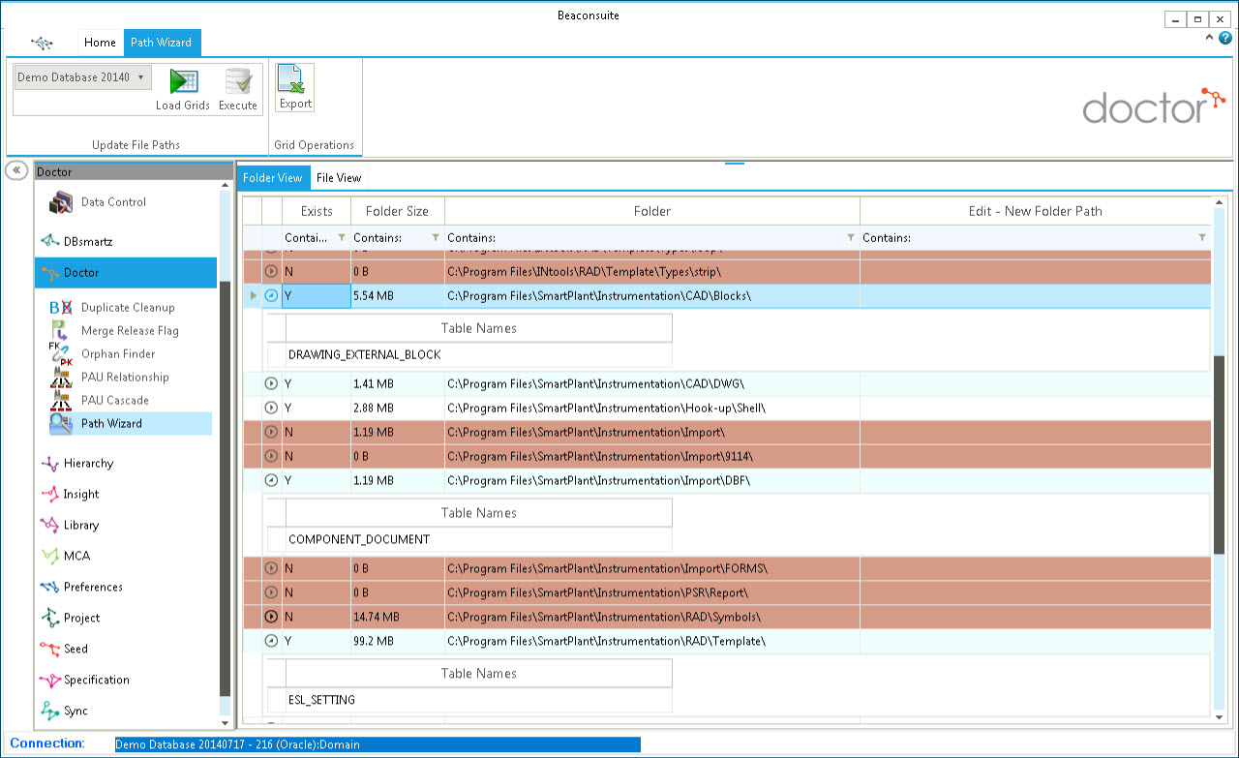Click the Execute icon
The width and height of the screenshot is (1239, 758).
click(x=238, y=81)
